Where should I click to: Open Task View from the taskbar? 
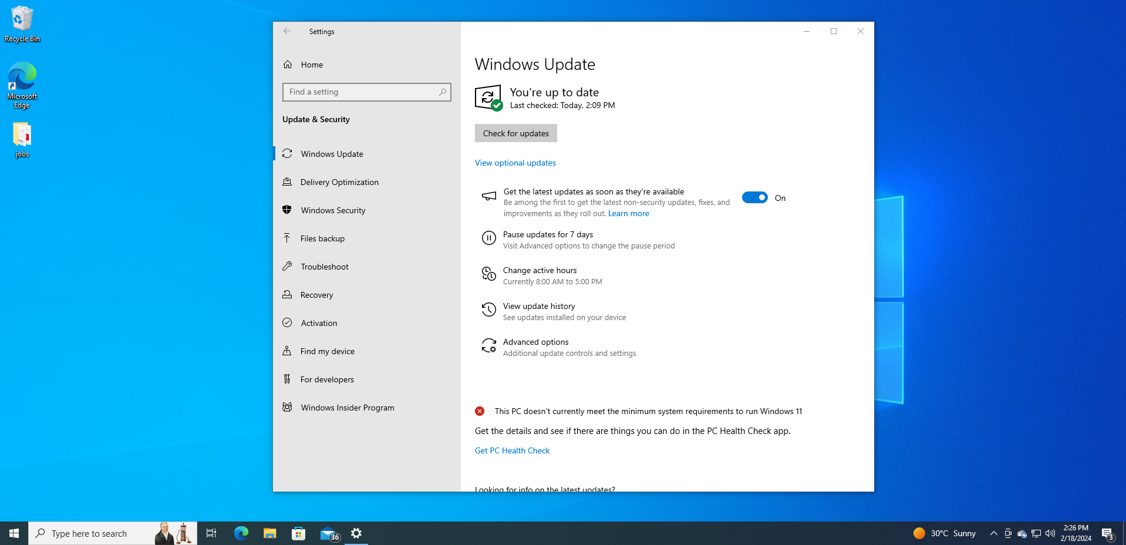tap(211, 533)
